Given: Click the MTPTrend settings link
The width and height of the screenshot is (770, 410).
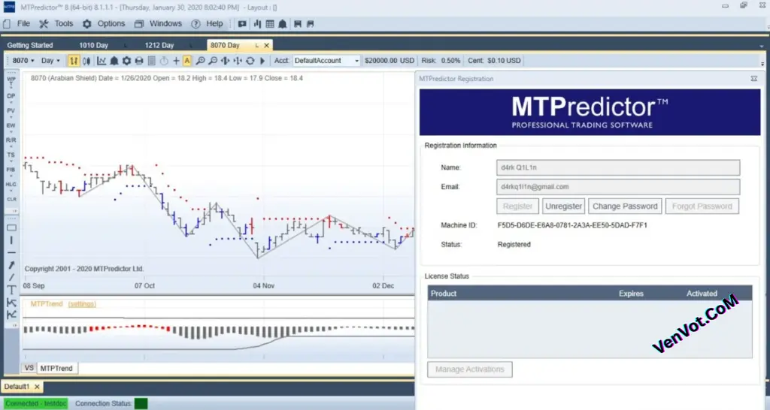Looking at the screenshot, I should 82,304.
